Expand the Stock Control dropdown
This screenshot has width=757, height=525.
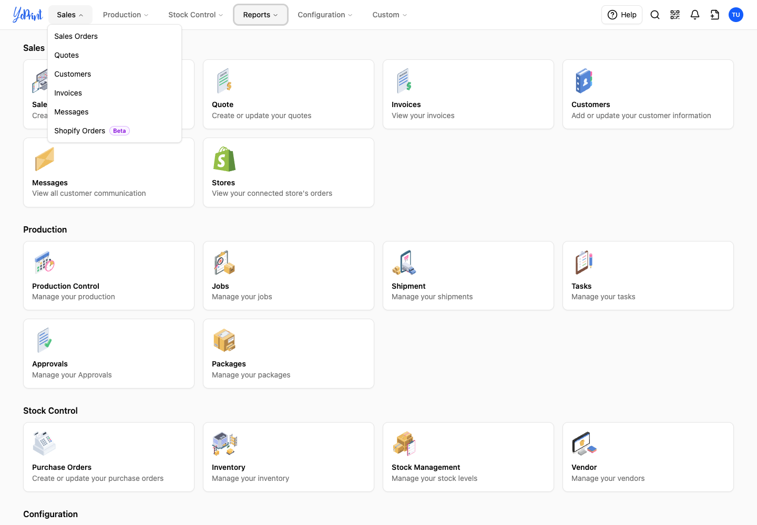coord(196,15)
